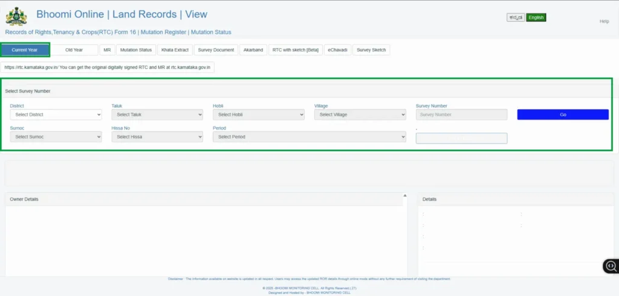
Task: Click the Bhoomi Monitoring Cell copyright line
Action: tap(309, 288)
